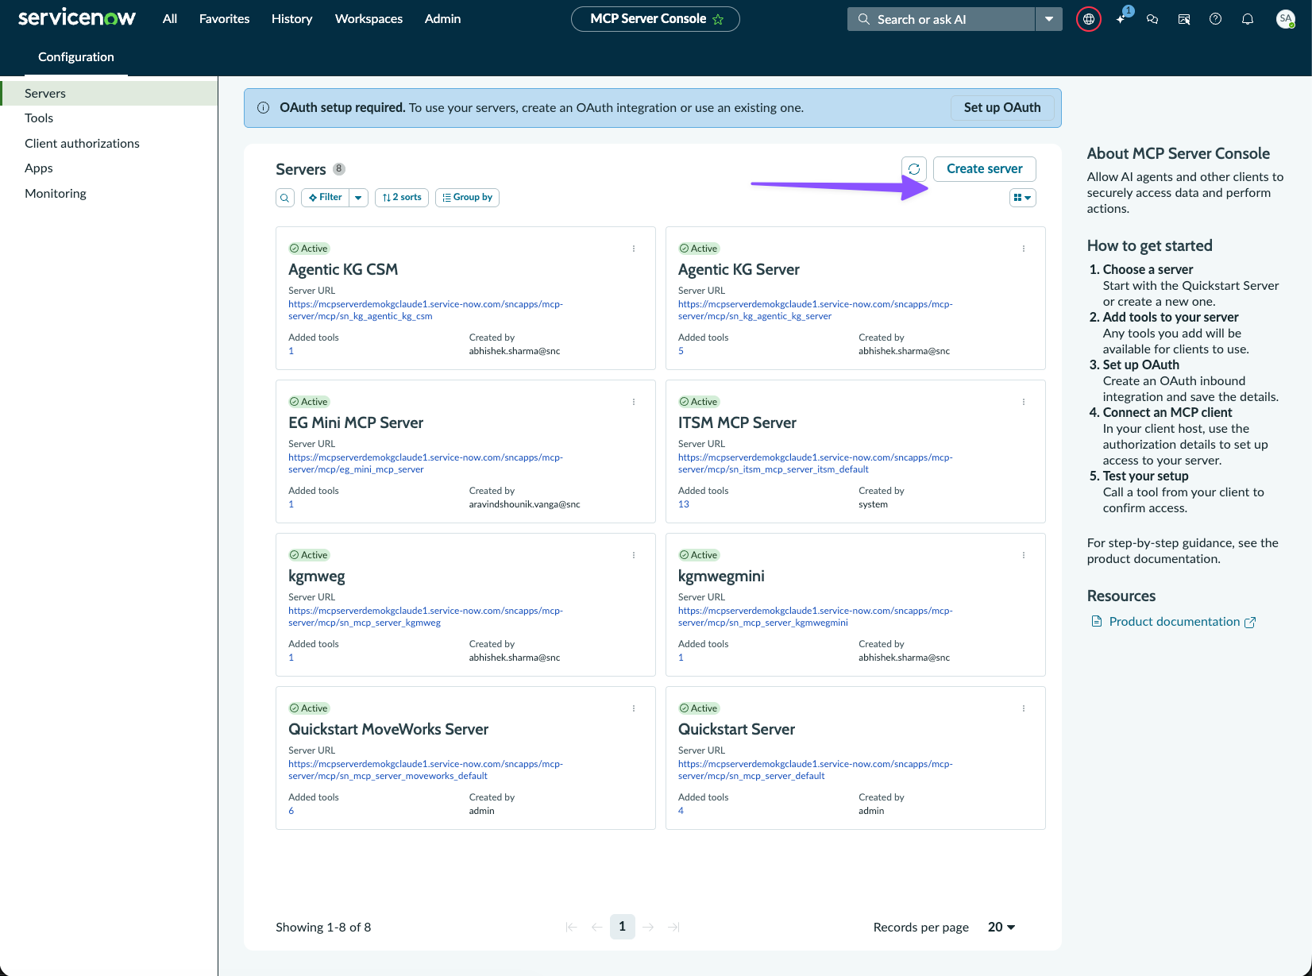Click the Filter button
Image resolution: width=1312 pixels, height=976 pixels.
326,198
